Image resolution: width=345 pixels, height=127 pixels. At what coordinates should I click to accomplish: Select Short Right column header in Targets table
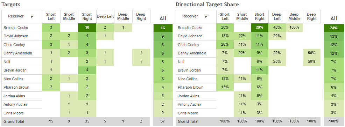[87, 16]
